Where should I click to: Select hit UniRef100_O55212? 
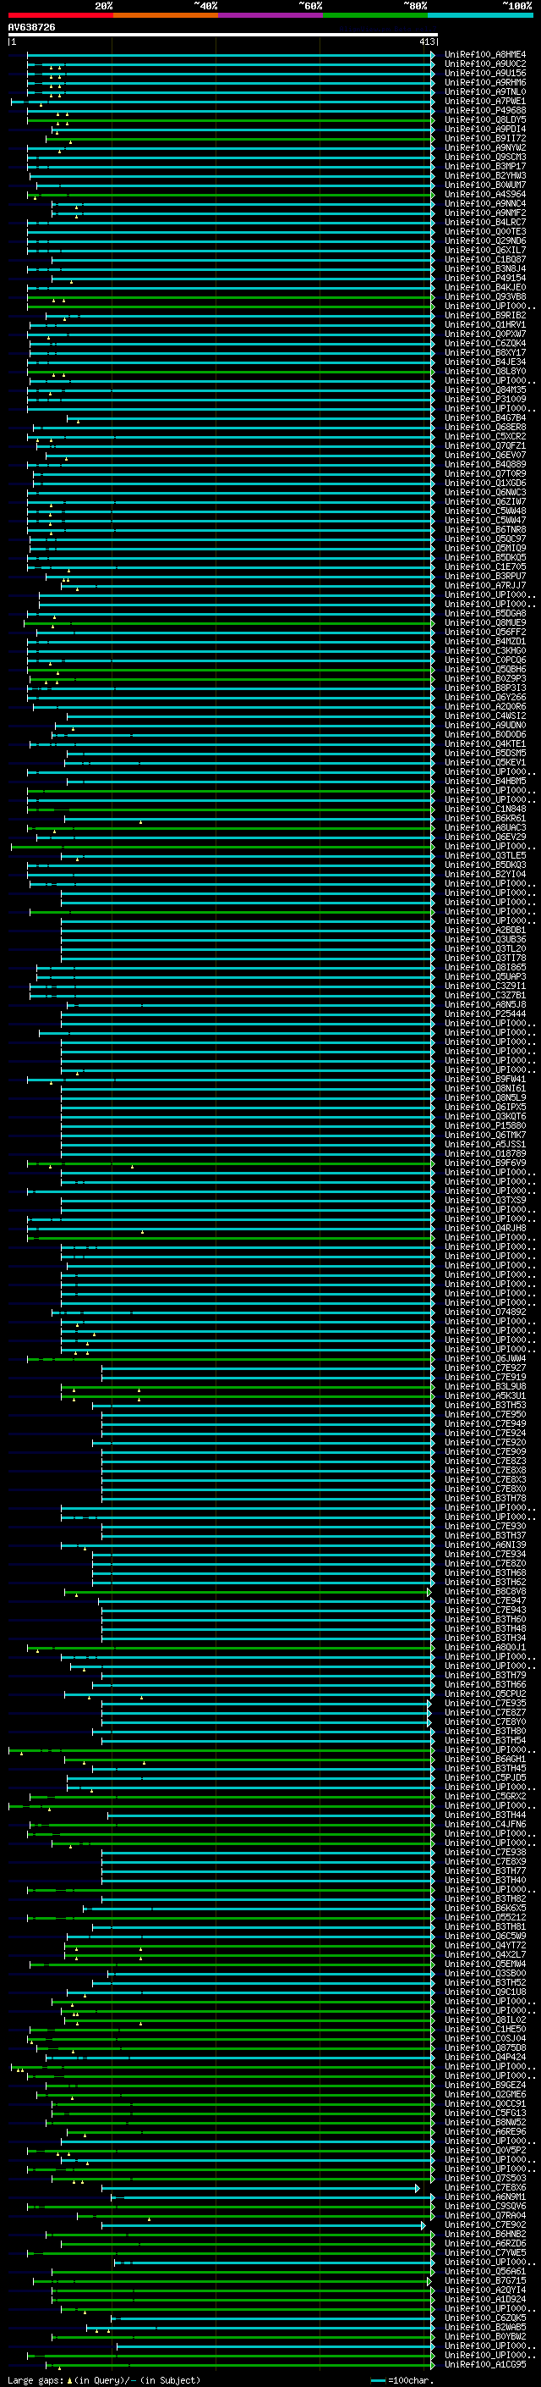coord(484,1917)
